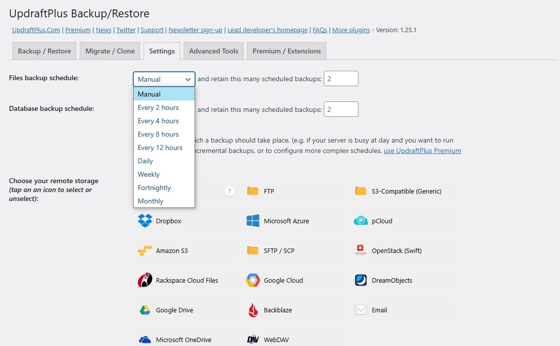Select the Rackspace Cloud Files label text
560x346 pixels.
coord(187,281)
